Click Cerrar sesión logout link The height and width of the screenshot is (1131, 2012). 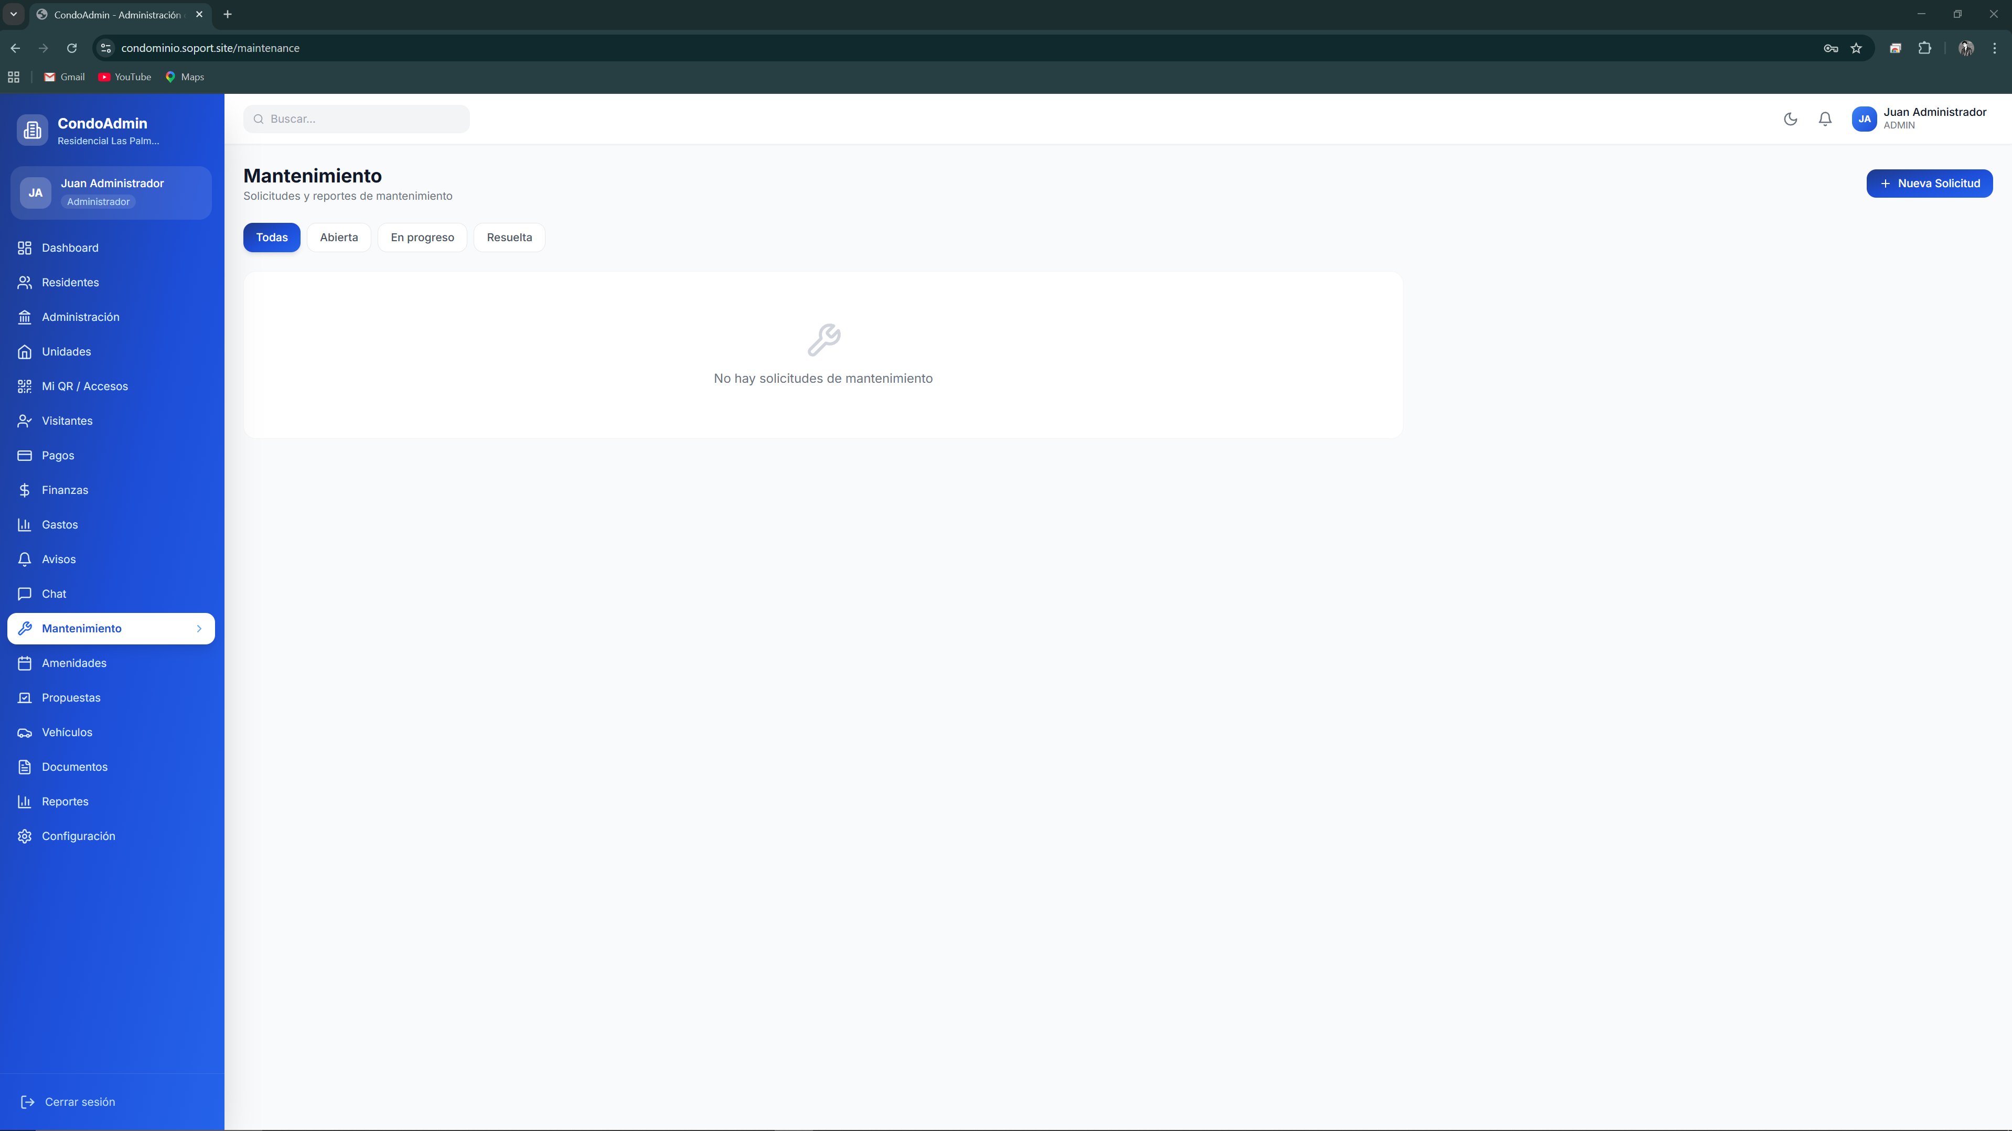(79, 1101)
